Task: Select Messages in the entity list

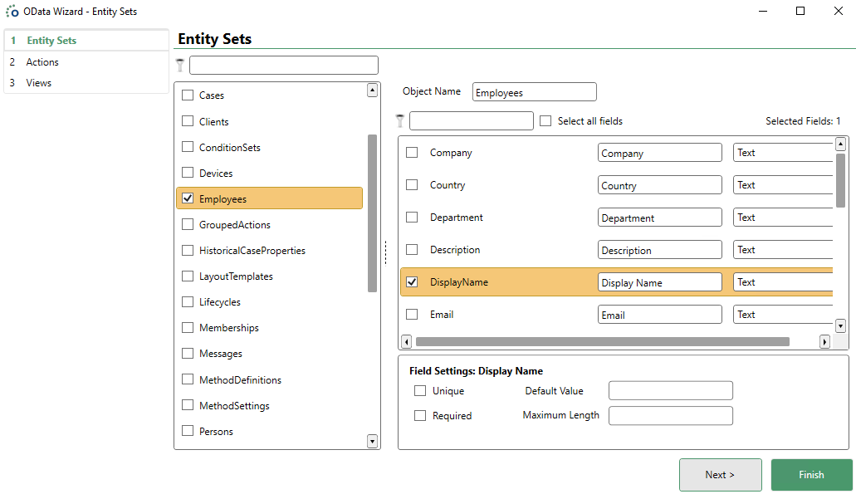Action: tap(221, 354)
